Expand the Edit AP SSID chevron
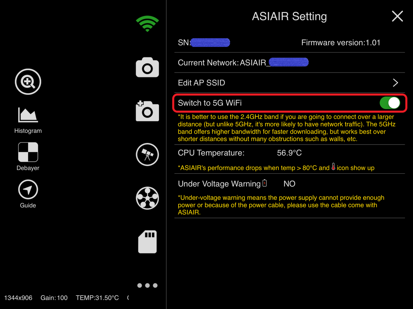This screenshot has height=309, width=413. 395,83
